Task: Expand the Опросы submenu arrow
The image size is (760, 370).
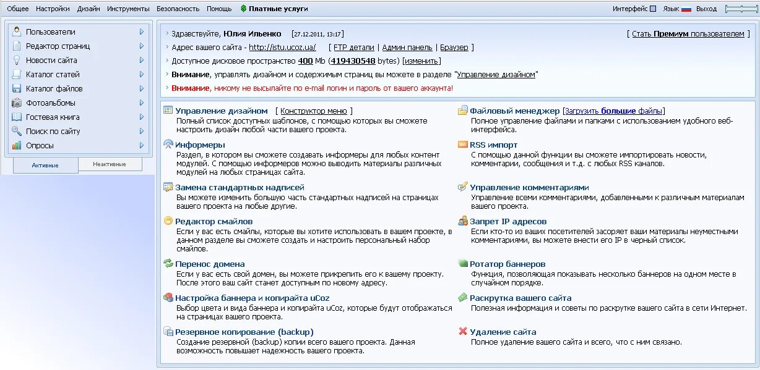Action: [142, 145]
